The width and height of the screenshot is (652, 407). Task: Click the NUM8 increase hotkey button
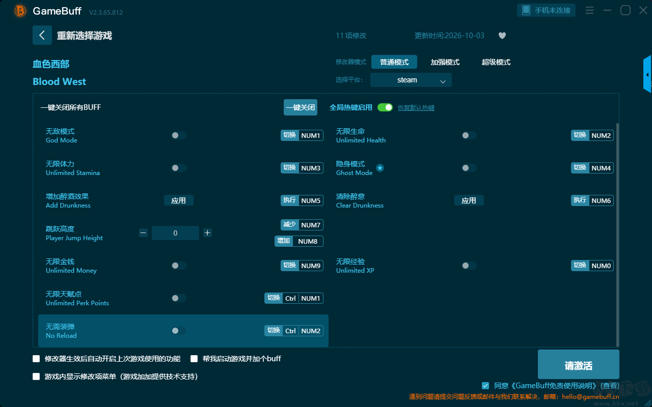coord(299,241)
